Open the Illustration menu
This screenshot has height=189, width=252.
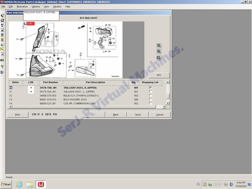(x=22, y=7)
